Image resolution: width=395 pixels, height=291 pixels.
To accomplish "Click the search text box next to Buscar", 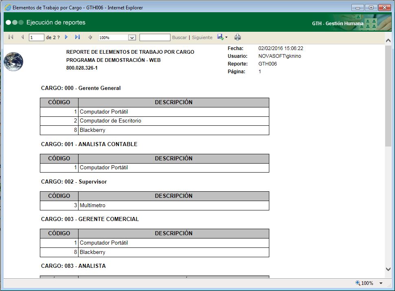I will [155, 37].
